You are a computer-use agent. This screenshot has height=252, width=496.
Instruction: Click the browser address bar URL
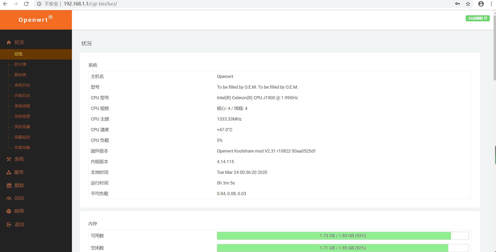tap(90, 4)
